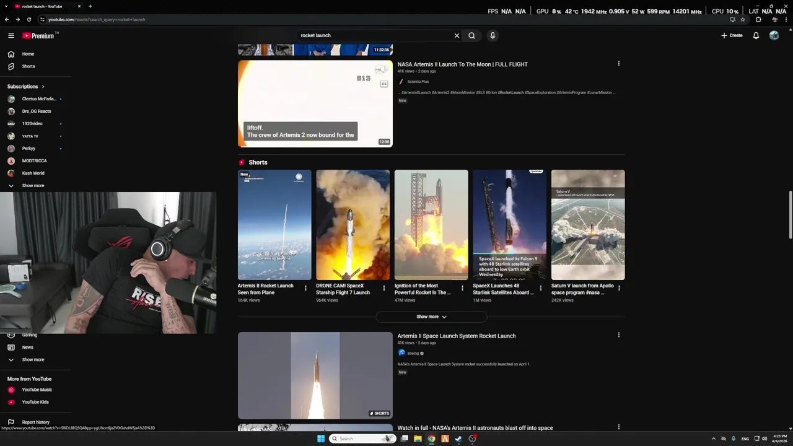Open File Explorer from the taskbar
The width and height of the screenshot is (793, 446).
[x=418, y=439]
